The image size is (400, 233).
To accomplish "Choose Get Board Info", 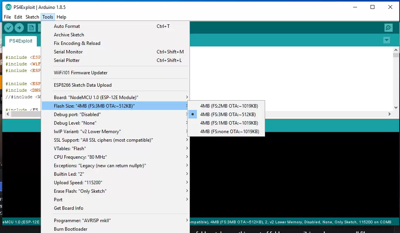I will click(x=115, y=208).
